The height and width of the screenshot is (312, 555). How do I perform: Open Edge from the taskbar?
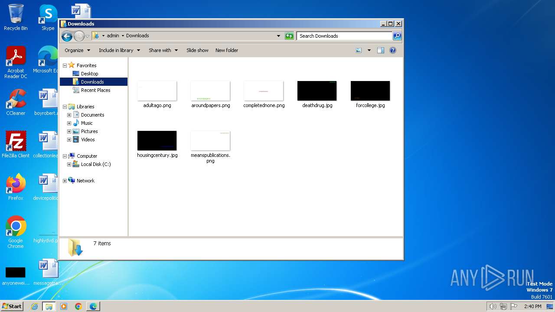[x=93, y=306]
